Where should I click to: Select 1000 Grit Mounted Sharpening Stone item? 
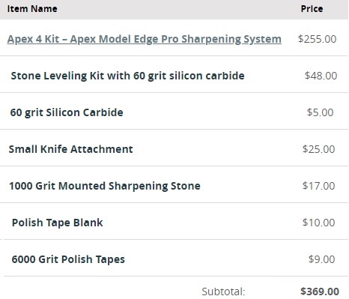105,186
